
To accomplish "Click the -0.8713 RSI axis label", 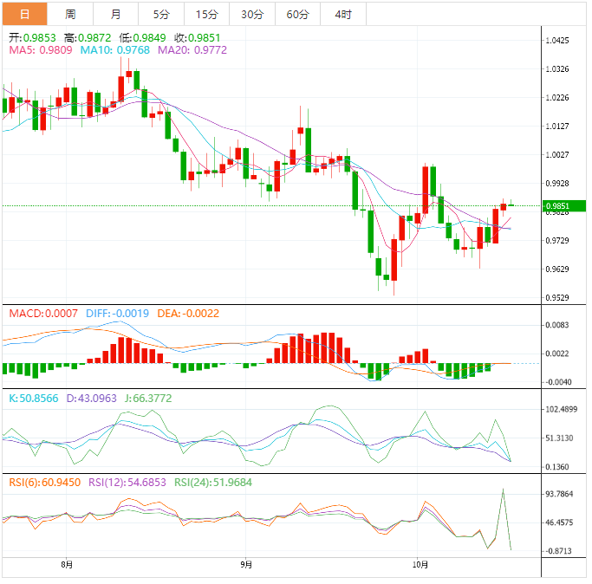I will (x=558, y=551).
